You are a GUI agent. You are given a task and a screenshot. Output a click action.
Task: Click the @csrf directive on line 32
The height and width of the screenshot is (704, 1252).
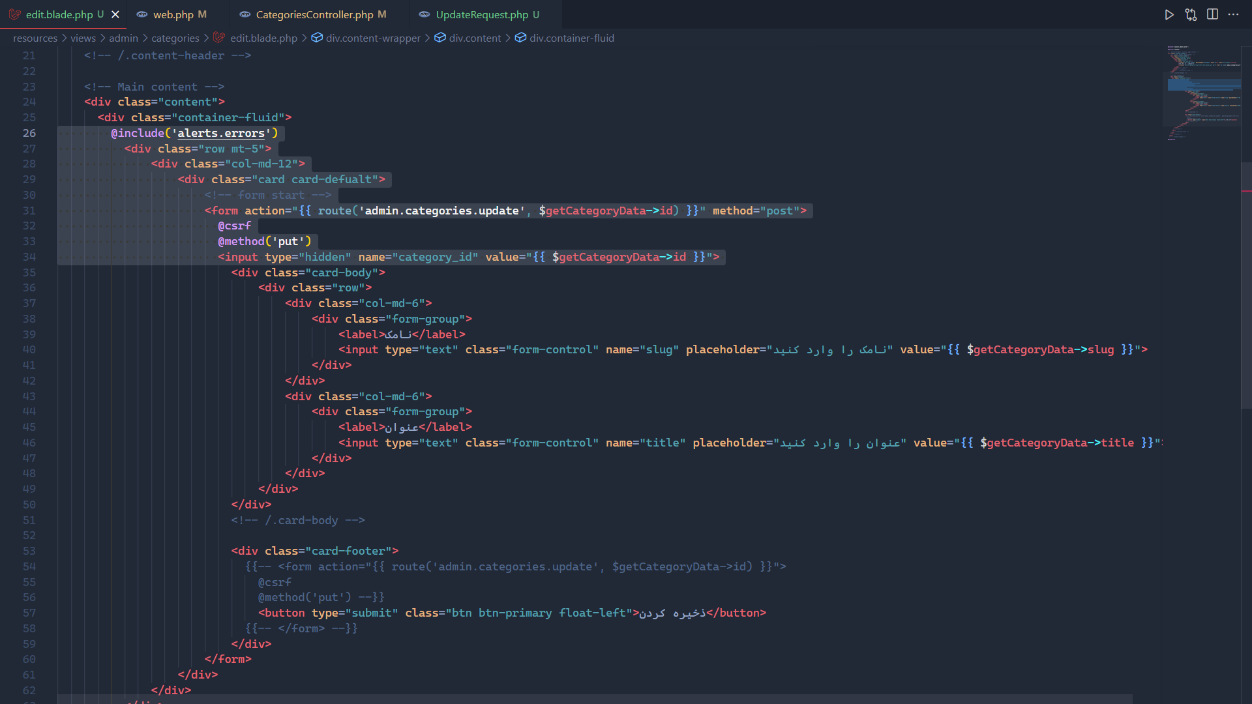click(234, 226)
